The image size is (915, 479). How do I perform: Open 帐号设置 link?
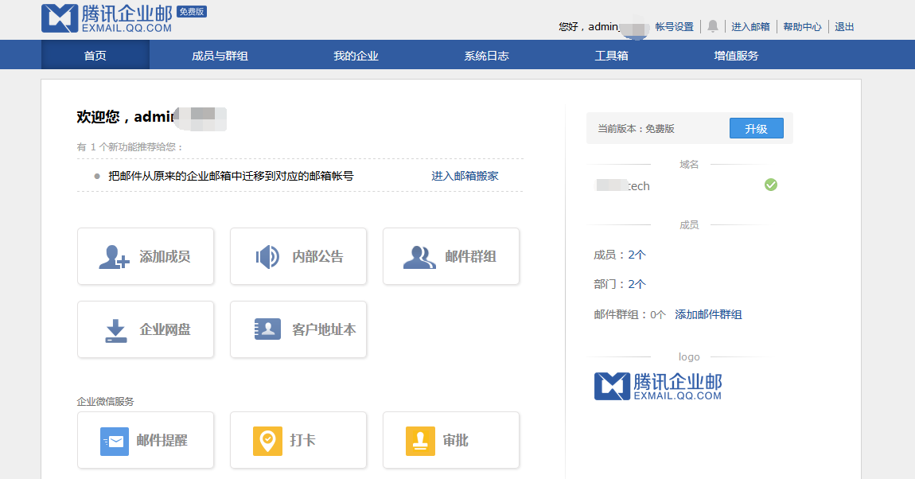tap(674, 27)
